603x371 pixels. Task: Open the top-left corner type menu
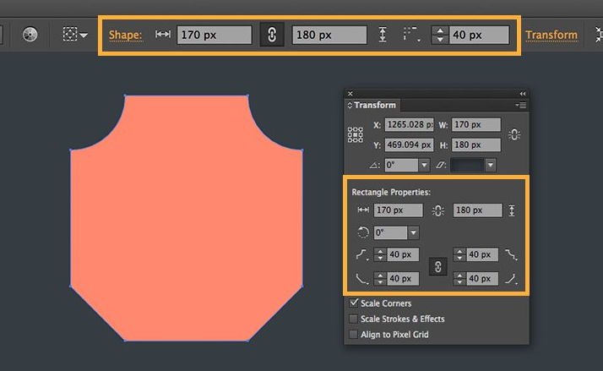click(362, 254)
